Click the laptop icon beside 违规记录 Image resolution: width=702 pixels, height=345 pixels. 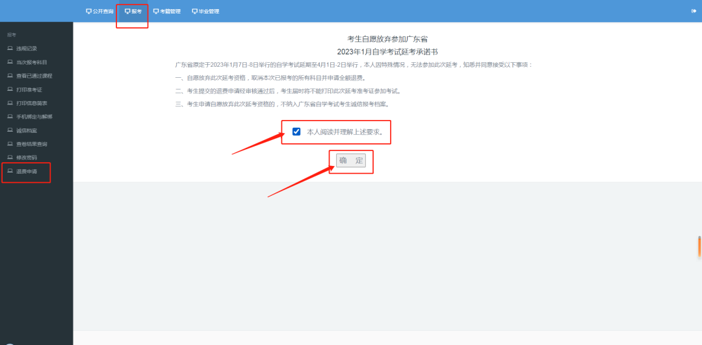(x=10, y=49)
